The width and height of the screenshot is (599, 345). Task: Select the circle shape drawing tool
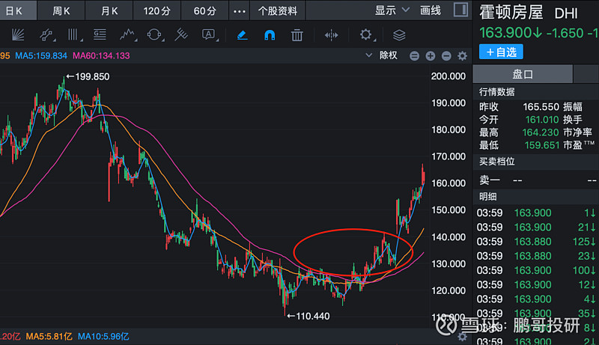click(154, 35)
